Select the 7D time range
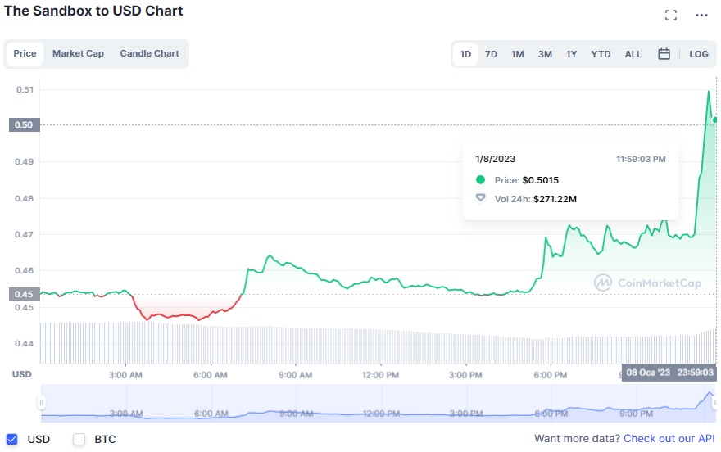Screen dimensions: 721x452 [491, 54]
